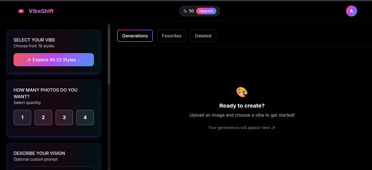372x170 pixels.
Task: Click HOW MANY PHOTOS DO YOU WANT heading
Action: point(45,93)
